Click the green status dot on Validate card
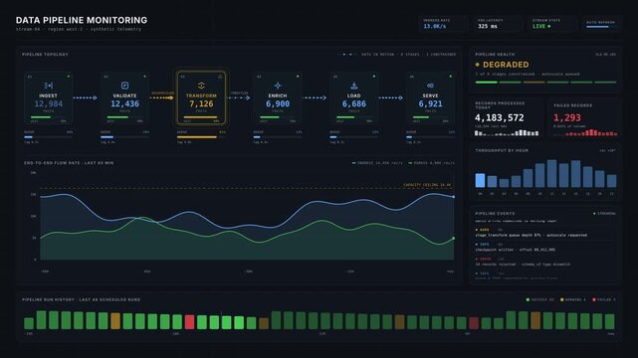The image size is (638, 358). 144,76
